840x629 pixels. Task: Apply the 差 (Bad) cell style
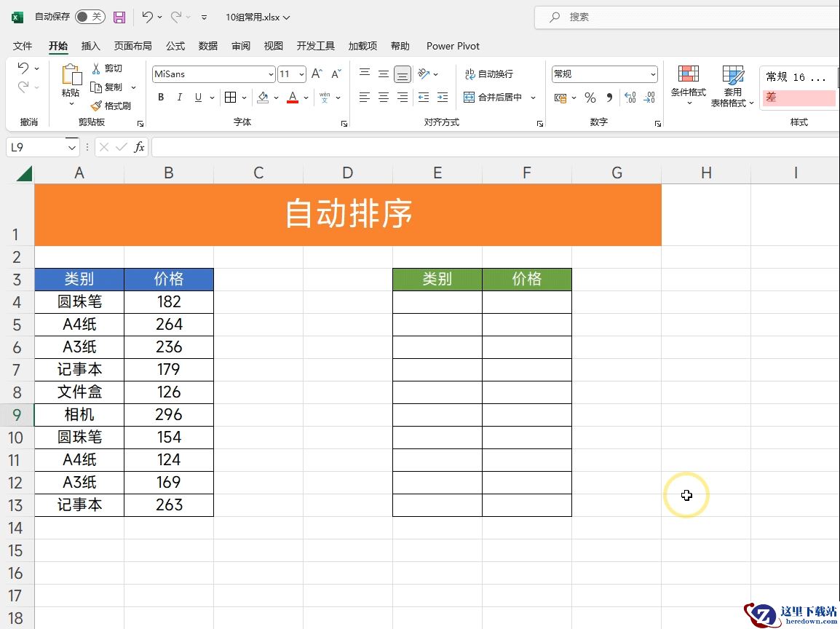pyautogui.click(x=799, y=98)
